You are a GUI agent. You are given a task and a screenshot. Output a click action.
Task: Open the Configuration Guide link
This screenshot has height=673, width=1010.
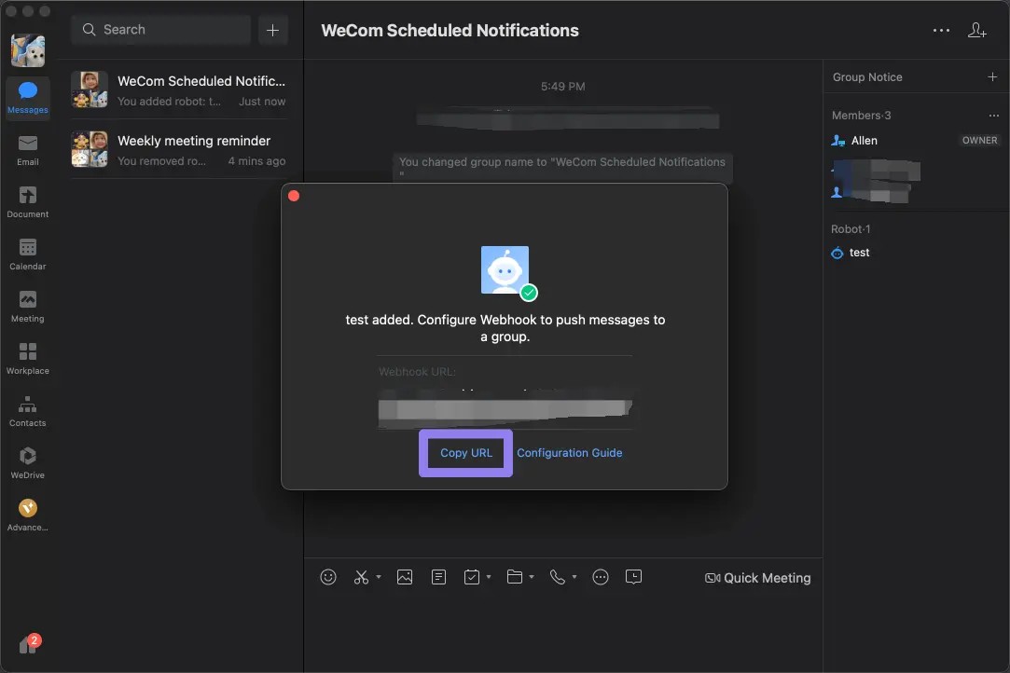(569, 453)
